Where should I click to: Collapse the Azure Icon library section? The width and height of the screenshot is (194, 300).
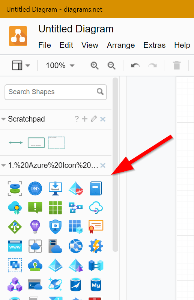pos(3,165)
